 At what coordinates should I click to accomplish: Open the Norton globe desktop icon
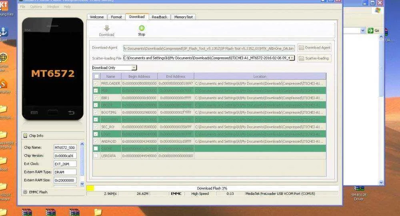[4, 58]
